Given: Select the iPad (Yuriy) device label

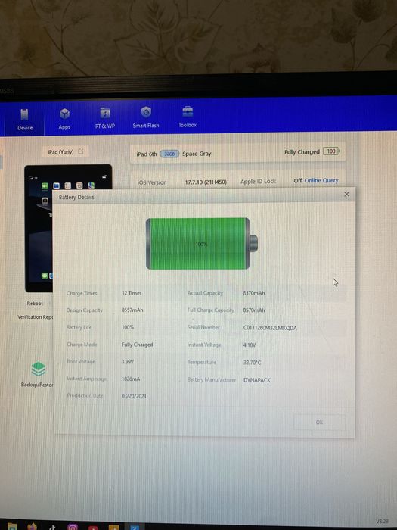Looking at the screenshot, I should 60,151.
